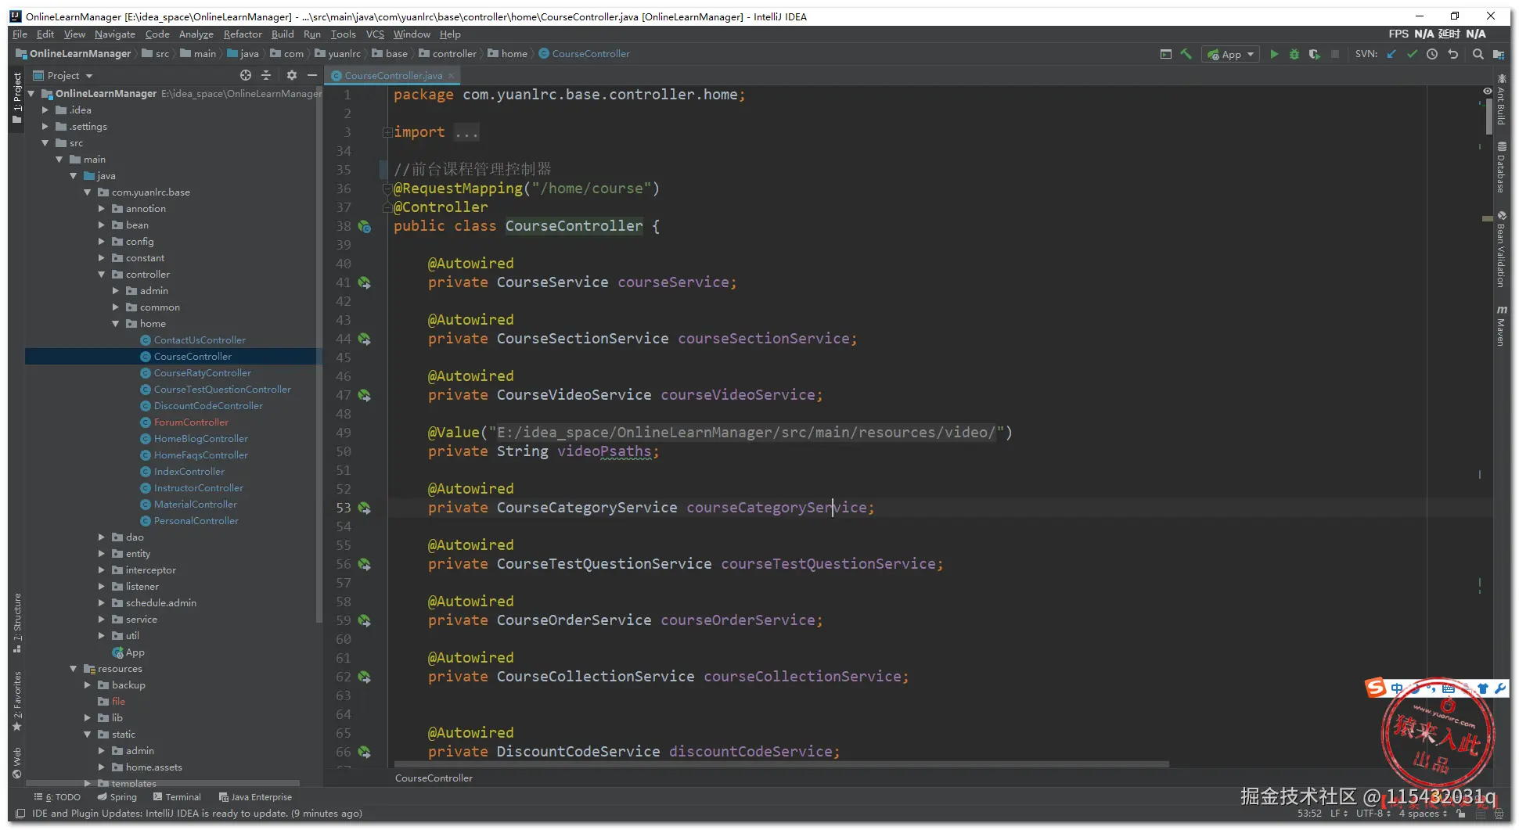
Task: Open IndexController in the project tree
Action: (x=189, y=472)
